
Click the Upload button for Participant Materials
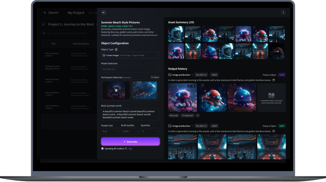155,77
